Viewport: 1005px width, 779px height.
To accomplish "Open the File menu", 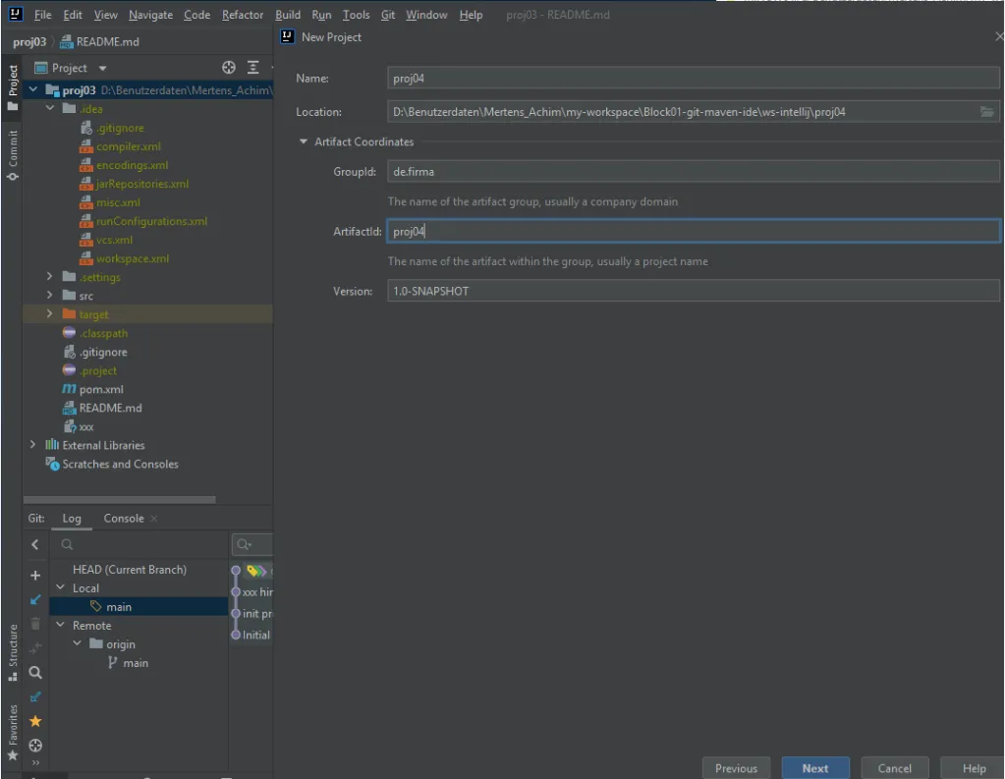I will coord(43,15).
